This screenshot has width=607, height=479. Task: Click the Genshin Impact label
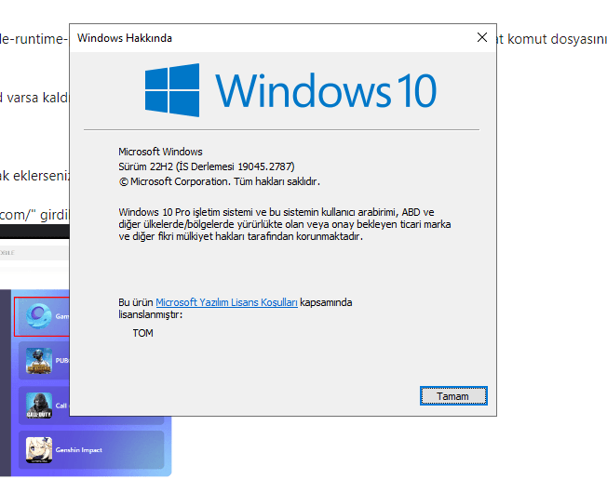click(x=78, y=450)
